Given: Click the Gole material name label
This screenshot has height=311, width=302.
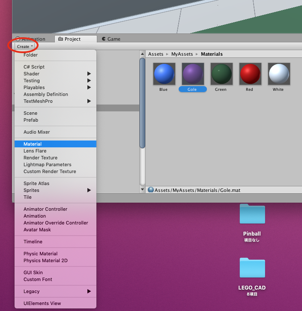Looking at the screenshot, I should tap(192, 89).
